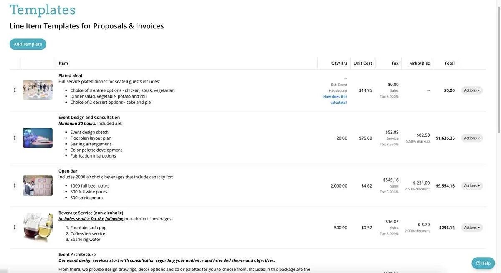Screen dimensions: 501x273
Task: Click 'Event Design and Consultation' item title
Action: coord(89,118)
